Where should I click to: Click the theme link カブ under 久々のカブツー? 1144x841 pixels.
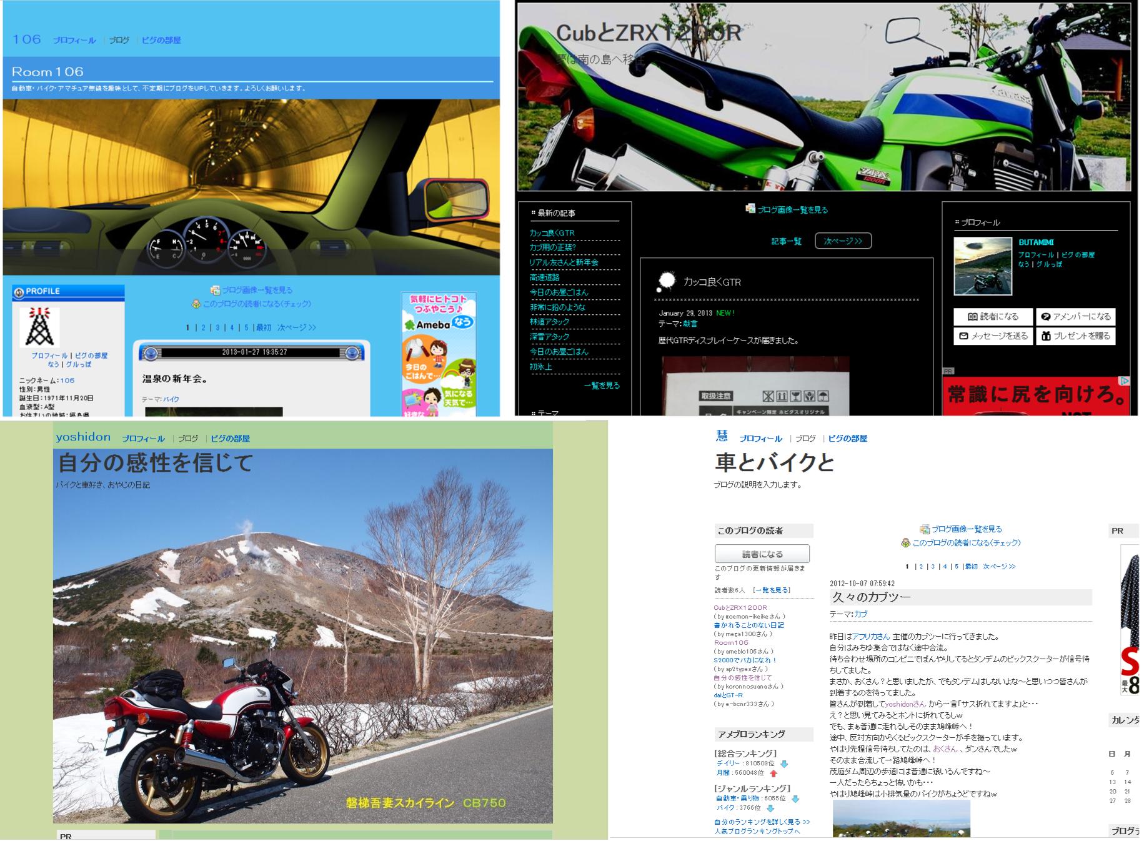(x=861, y=614)
